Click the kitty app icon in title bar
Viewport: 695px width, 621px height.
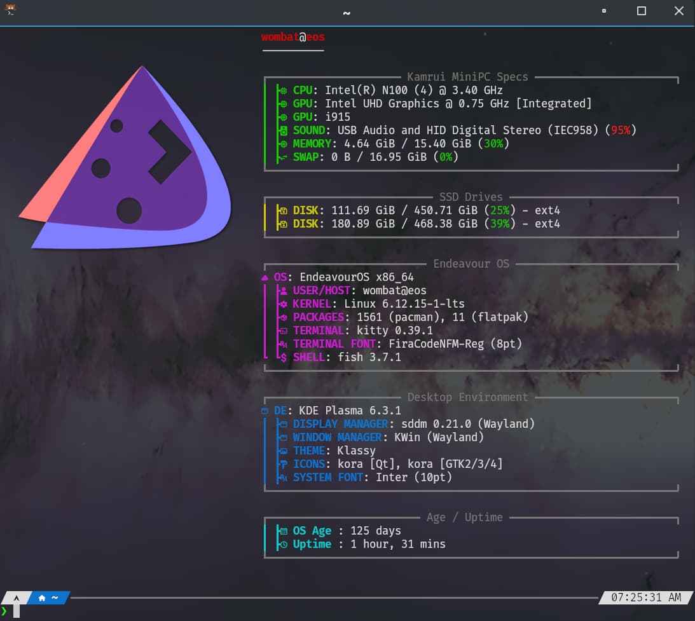tap(10, 10)
